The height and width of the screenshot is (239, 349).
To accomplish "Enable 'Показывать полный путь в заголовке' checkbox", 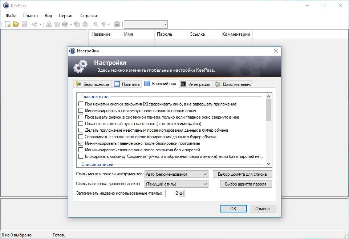I will tap(81, 124).
